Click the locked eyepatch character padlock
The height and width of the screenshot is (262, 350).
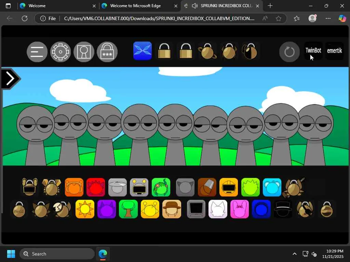[x=305, y=209]
